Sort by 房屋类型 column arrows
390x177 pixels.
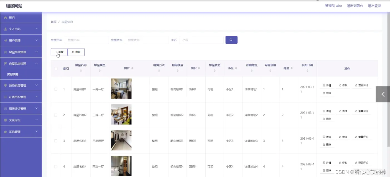(99, 71)
